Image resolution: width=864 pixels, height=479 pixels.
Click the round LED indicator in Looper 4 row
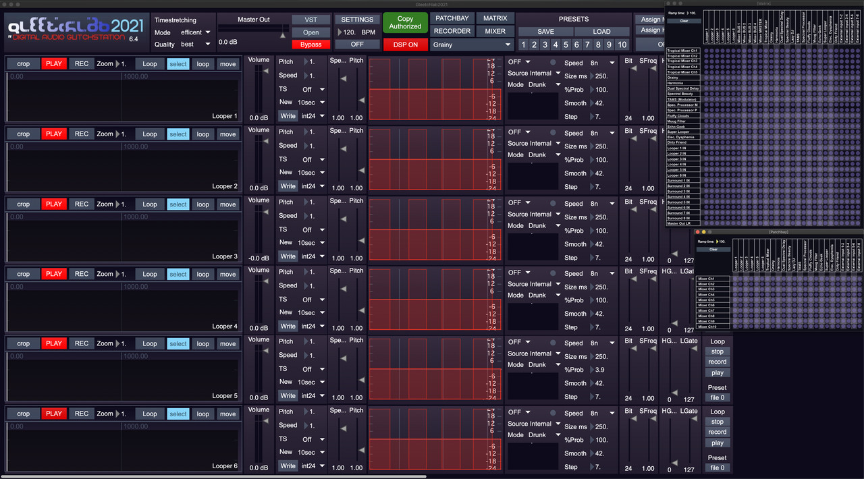point(553,273)
